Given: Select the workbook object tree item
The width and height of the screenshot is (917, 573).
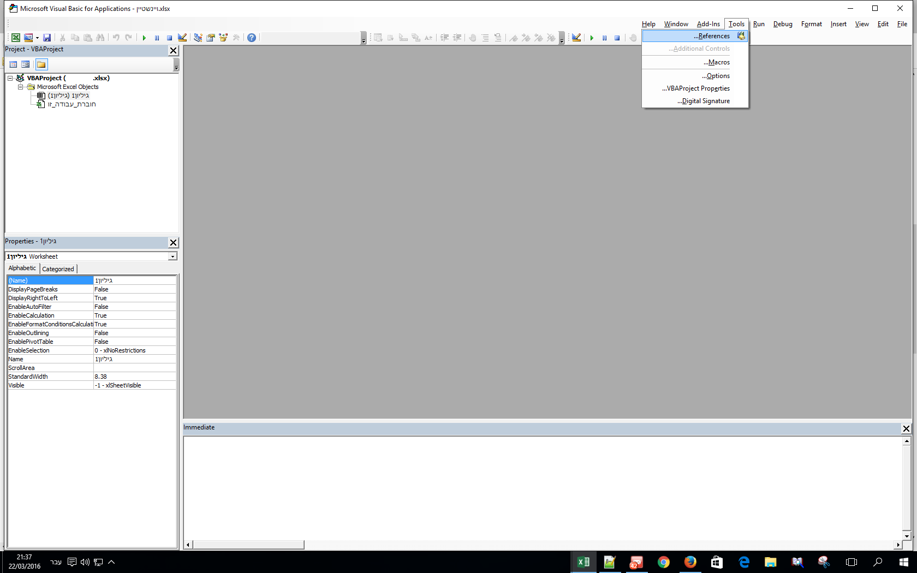Looking at the screenshot, I should pyautogui.click(x=72, y=104).
